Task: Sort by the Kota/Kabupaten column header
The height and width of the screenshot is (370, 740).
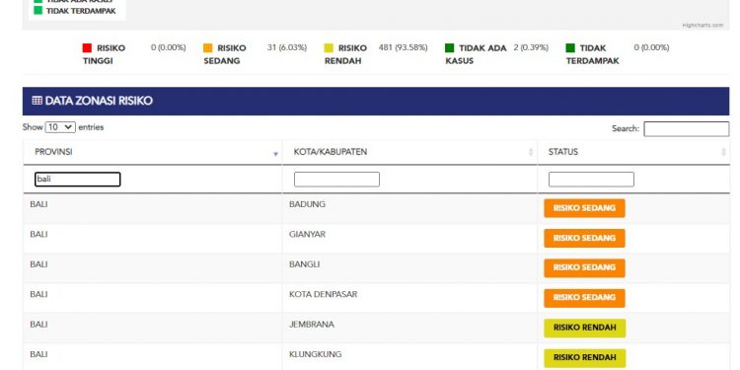Action: pyautogui.click(x=409, y=152)
